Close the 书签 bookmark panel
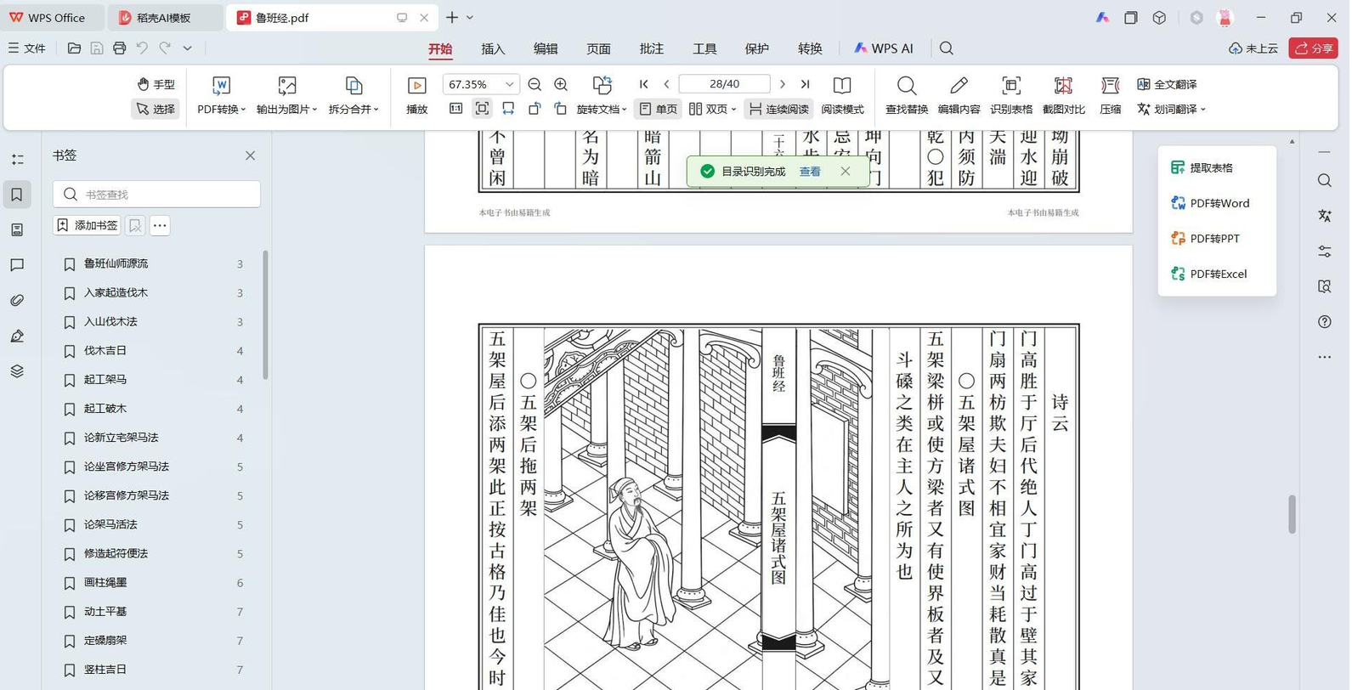1352x690 pixels. [x=250, y=156]
